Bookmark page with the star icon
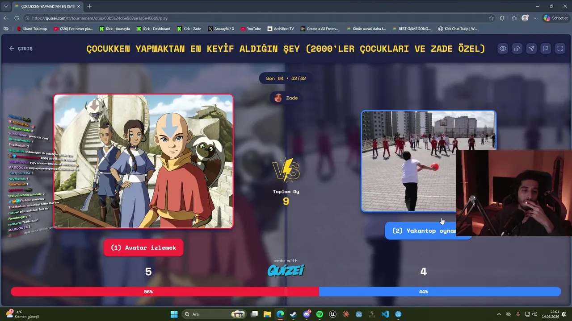This screenshot has width=572, height=321. pyautogui.click(x=491, y=18)
